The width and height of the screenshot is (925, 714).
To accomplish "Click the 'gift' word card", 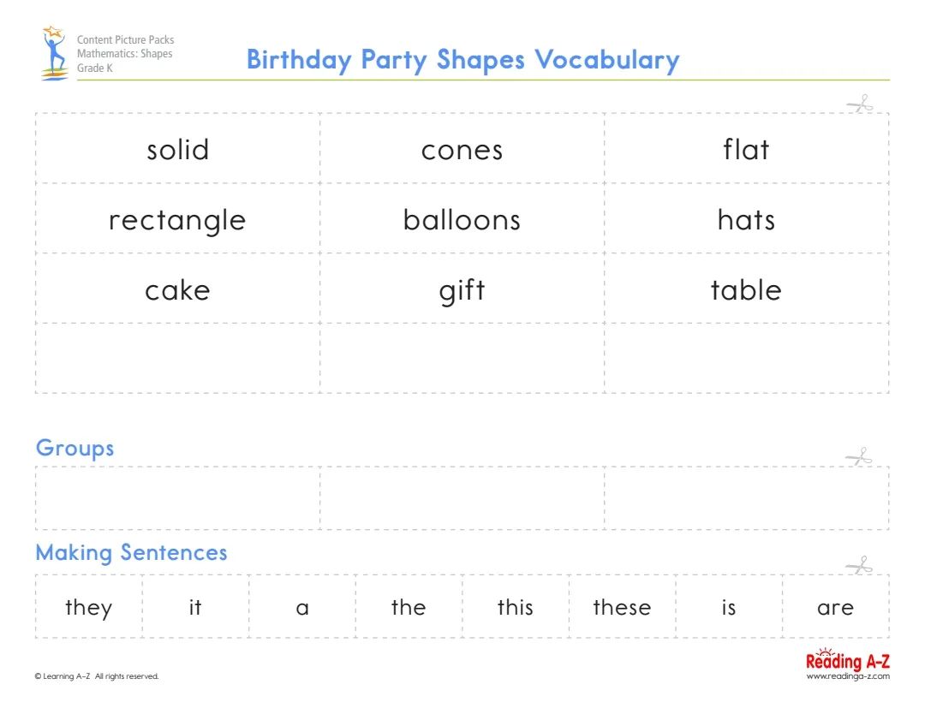I will click(x=462, y=290).
